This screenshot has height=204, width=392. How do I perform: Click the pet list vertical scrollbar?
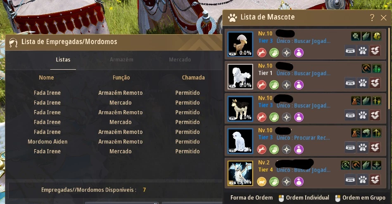(x=389, y=68)
